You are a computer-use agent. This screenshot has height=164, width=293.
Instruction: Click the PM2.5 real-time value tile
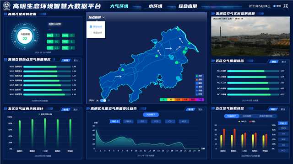pos(53,36)
